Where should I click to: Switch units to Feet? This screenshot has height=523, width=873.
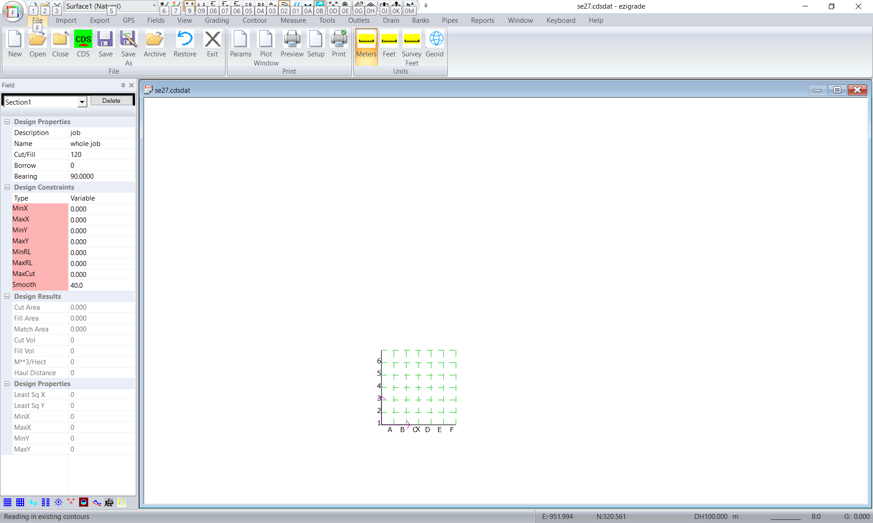pyautogui.click(x=389, y=44)
